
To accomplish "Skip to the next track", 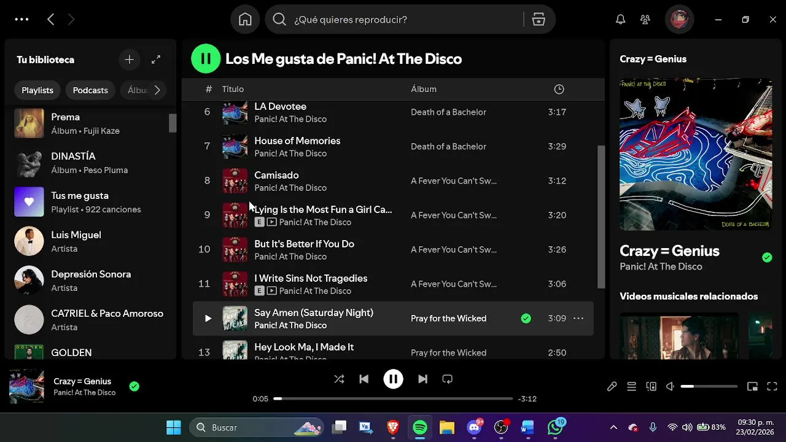I will coord(422,379).
